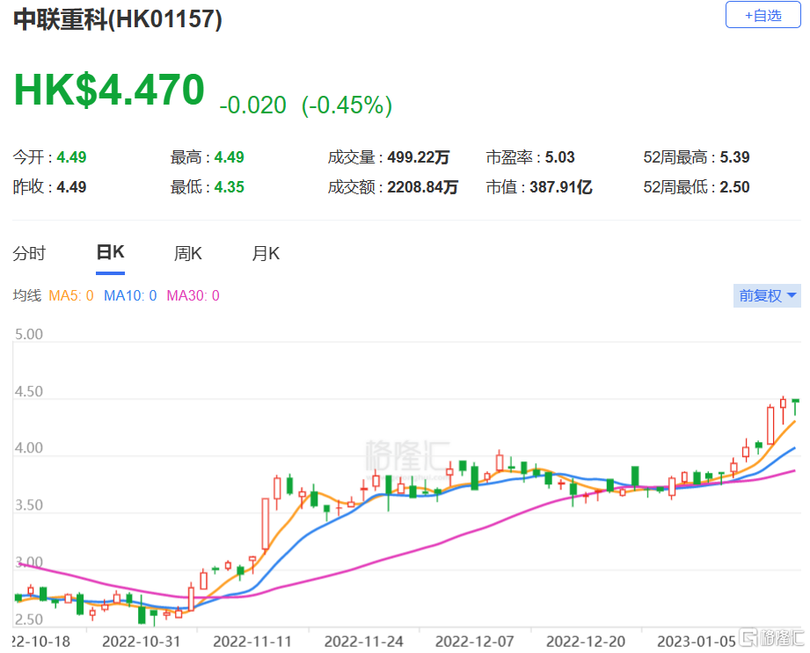Screen dimensions: 810x653
Task: Click the HK$4.470 current price
Action: [109, 91]
